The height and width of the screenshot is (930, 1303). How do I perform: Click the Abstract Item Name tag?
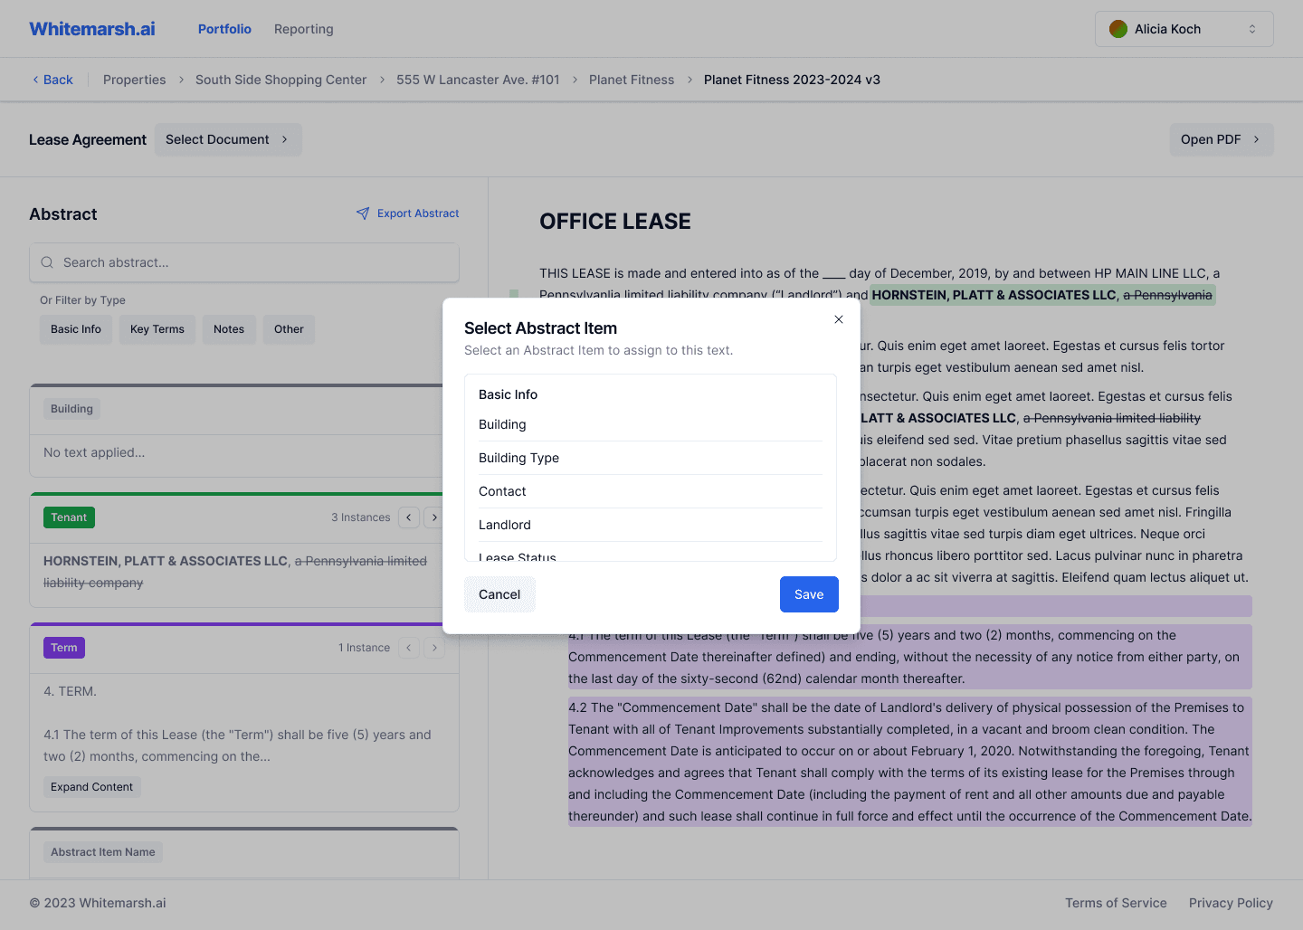point(103,852)
